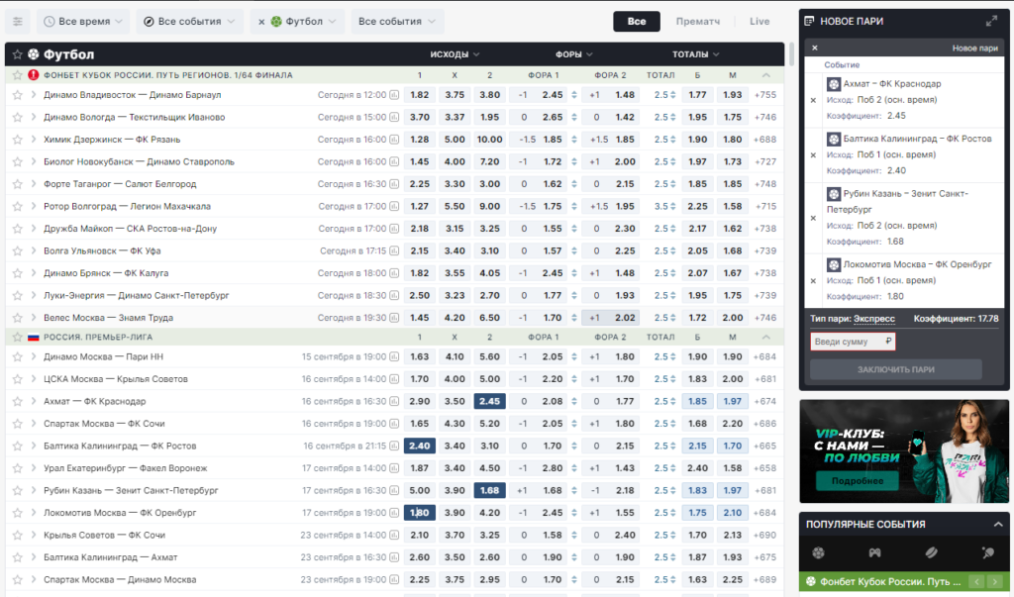
Task: Change total line for Ротор Волгоград match
Action: point(673,206)
